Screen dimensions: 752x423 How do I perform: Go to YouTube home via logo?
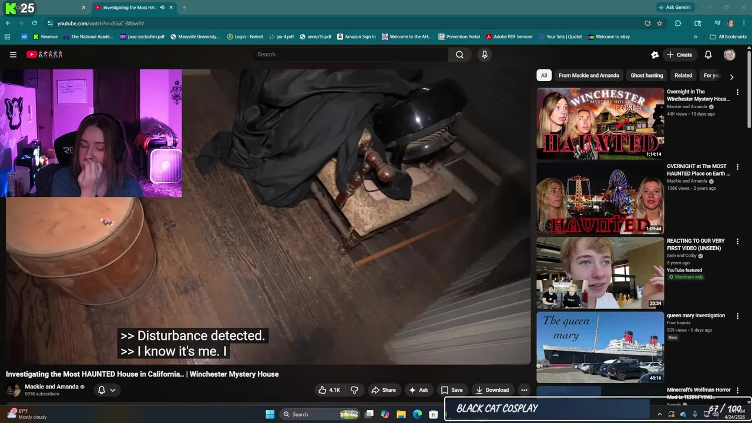click(44, 55)
